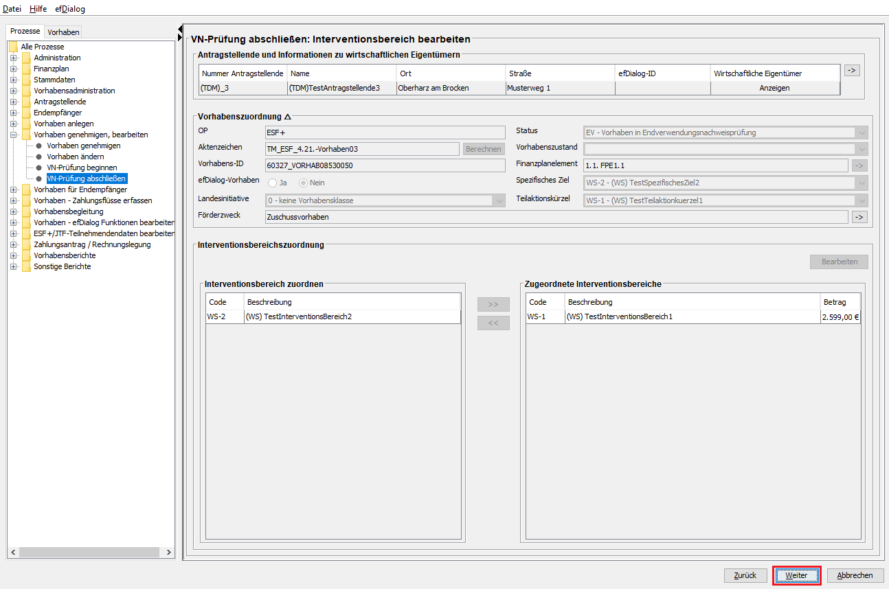889x589 pixels.
Task: Open the Hilfe menu
Action: tap(38, 9)
